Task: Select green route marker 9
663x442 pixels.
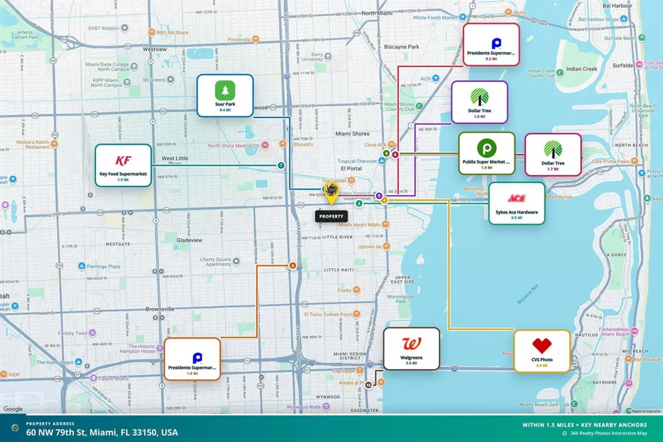Action: pos(386,153)
